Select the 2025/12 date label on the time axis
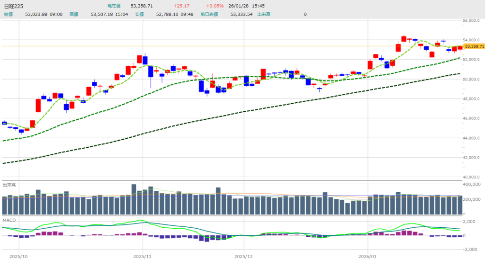Image resolution: width=485 pixels, height=259 pixels. 243,256
